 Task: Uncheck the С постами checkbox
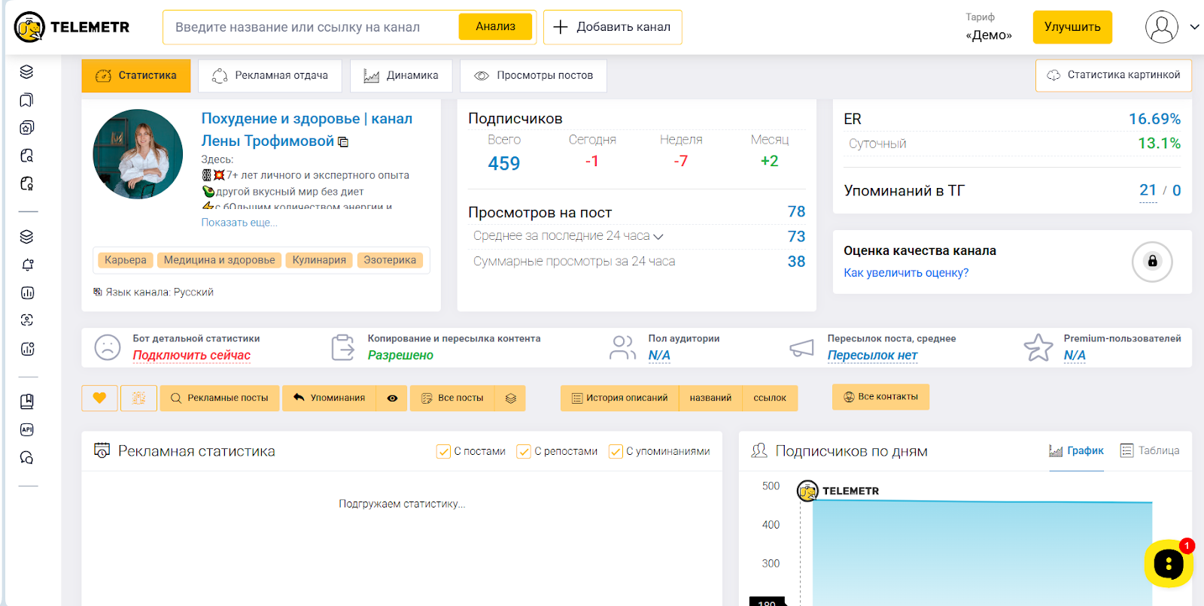(x=443, y=452)
